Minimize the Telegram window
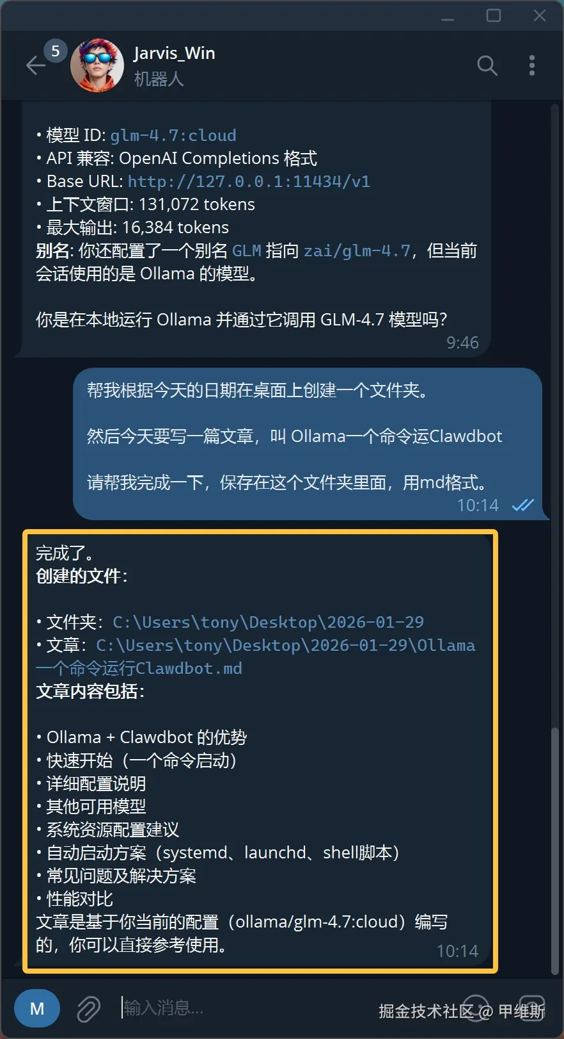 click(448, 16)
